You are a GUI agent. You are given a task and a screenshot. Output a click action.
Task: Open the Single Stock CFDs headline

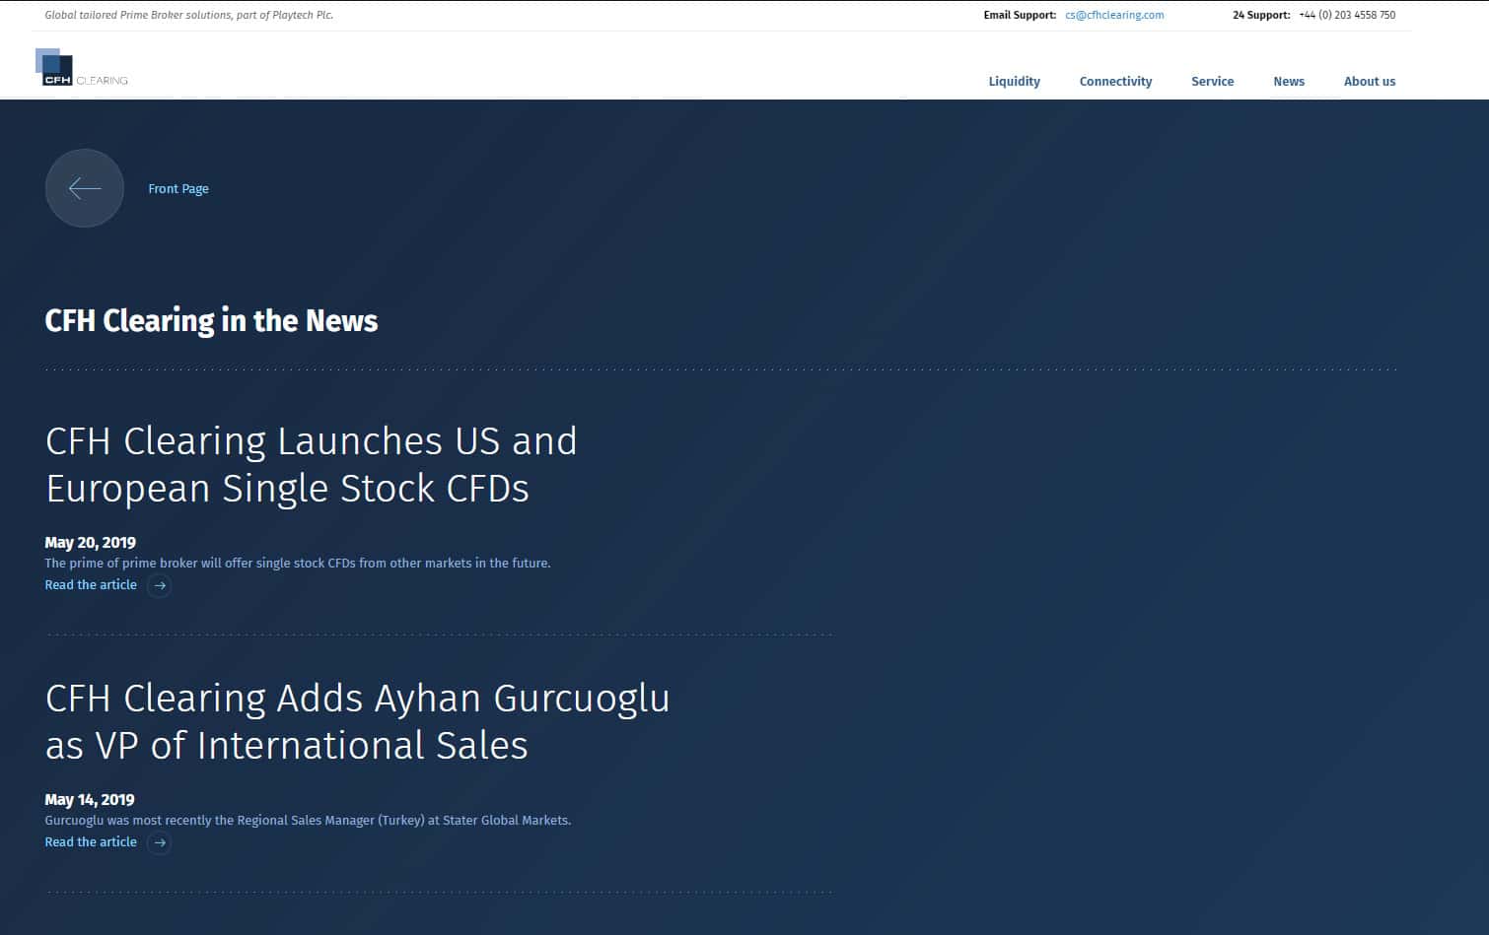(x=311, y=465)
